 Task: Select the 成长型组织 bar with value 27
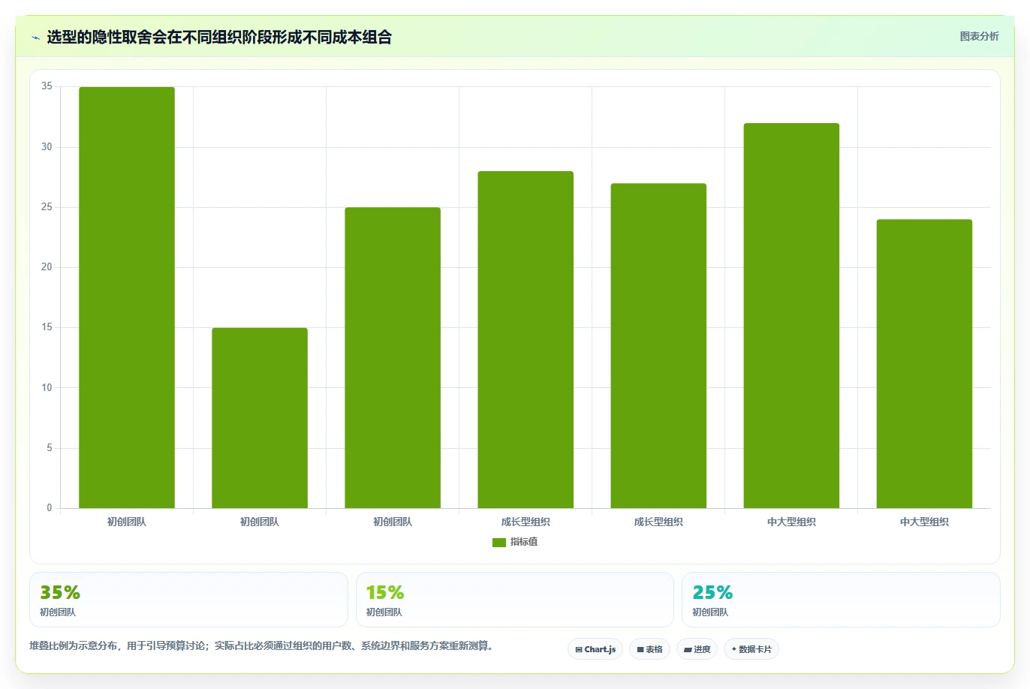[x=658, y=346]
